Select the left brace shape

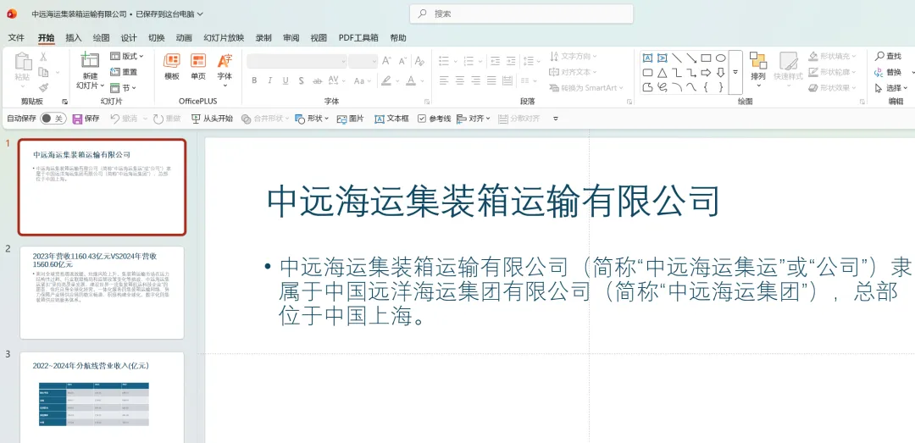pos(706,87)
